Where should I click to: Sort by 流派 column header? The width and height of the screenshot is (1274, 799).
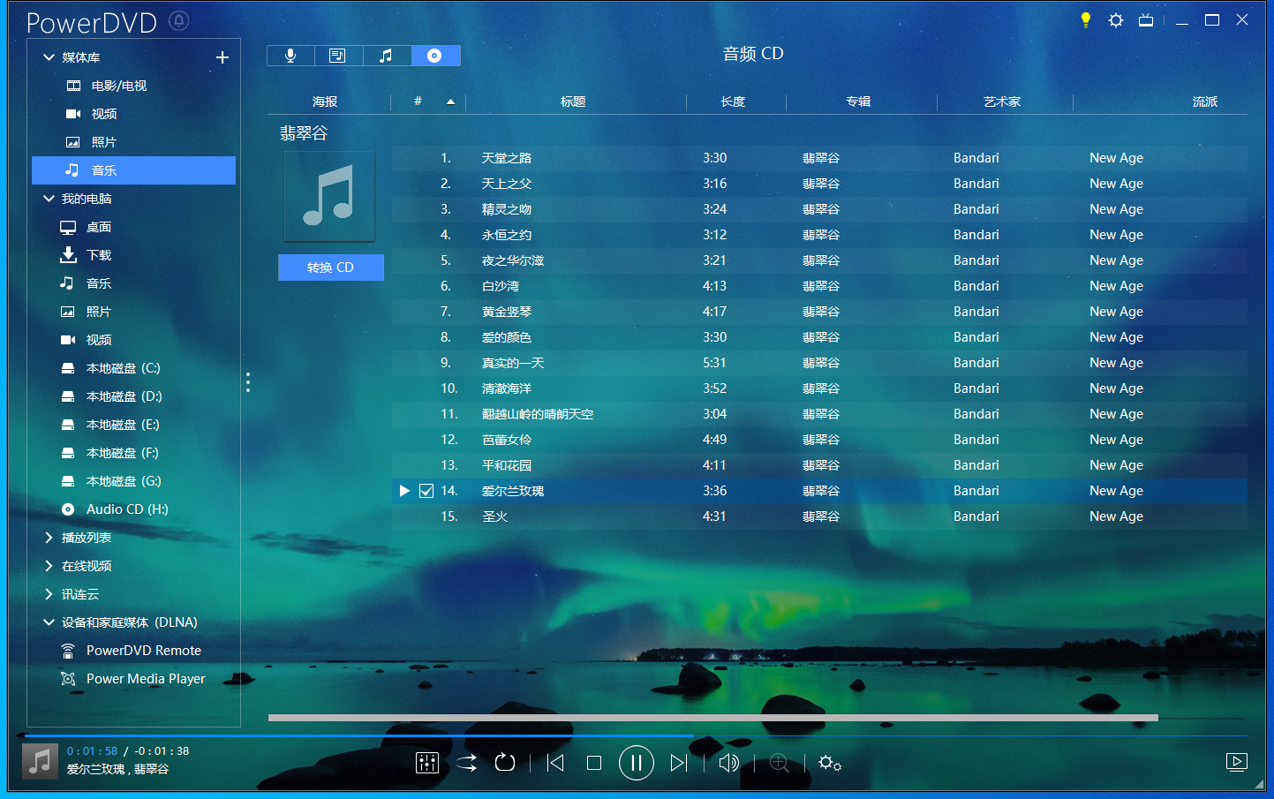click(1205, 102)
